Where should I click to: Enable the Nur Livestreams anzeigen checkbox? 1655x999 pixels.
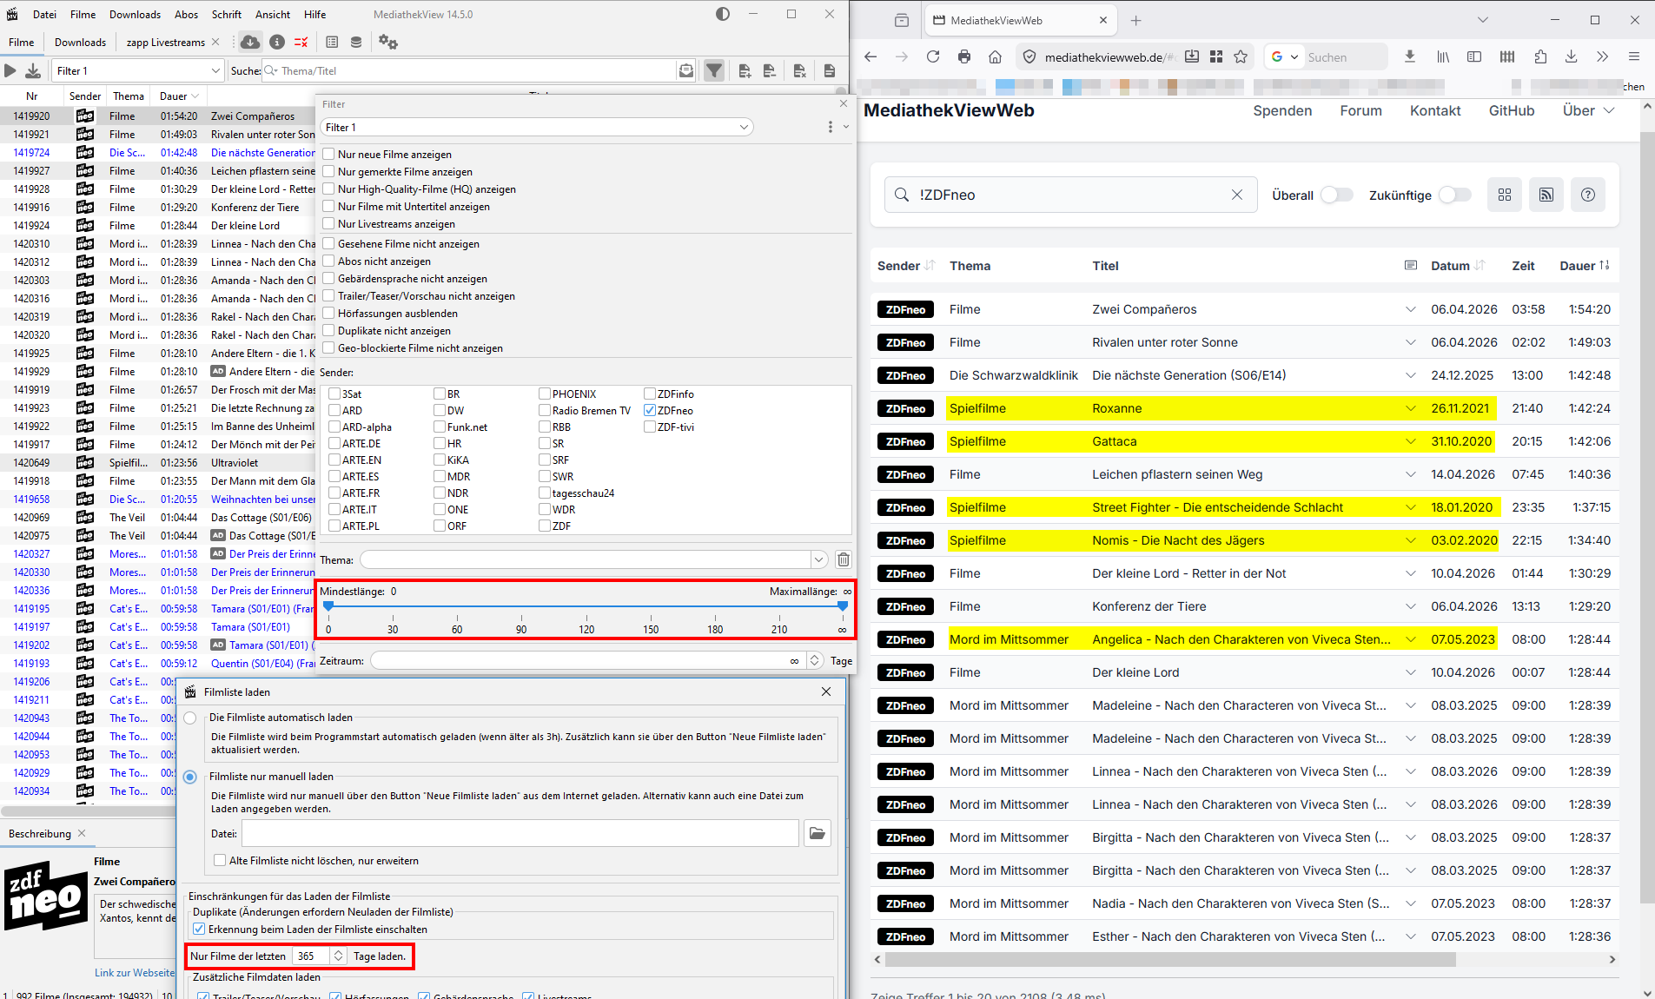coord(328,224)
